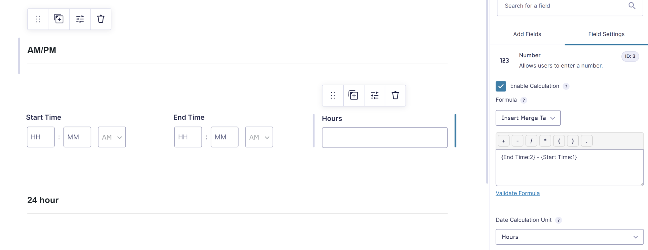Duplicate the AM/PM section field
Image resolution: width=648 pixels, height=250 pixels.
59,19
